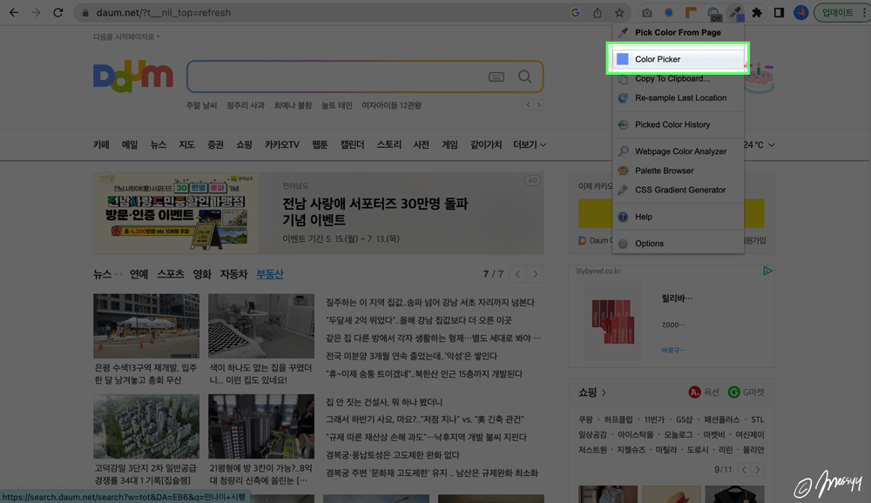Go to previous shopping page at 9/11

point(745,470)
